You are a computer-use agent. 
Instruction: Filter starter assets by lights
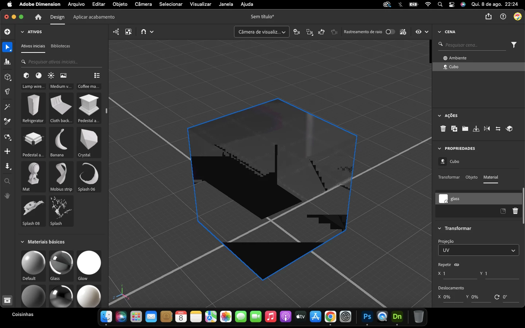(51, 75)
